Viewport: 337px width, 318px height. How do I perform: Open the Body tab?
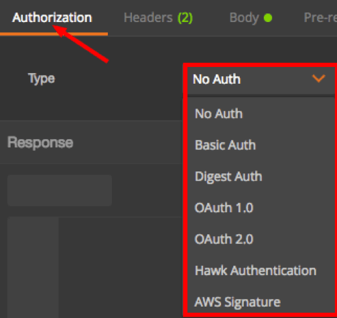coord(251,17)
